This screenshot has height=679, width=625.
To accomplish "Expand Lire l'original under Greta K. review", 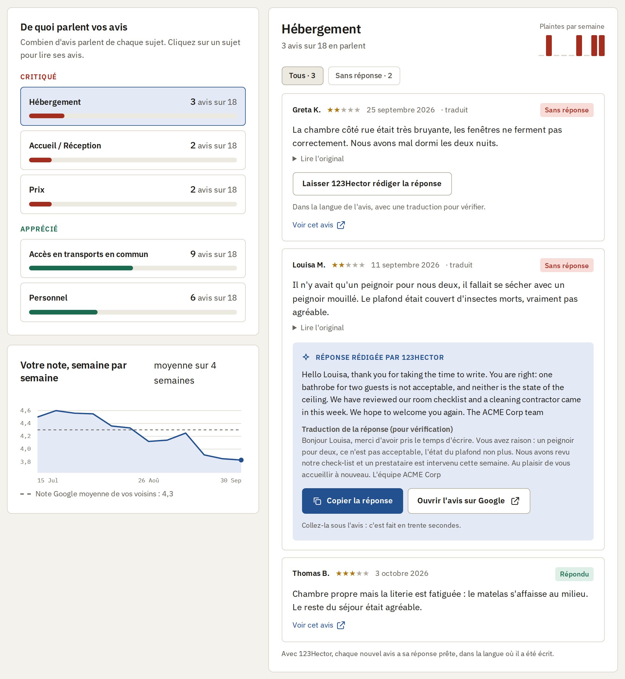I will [318, 159].
